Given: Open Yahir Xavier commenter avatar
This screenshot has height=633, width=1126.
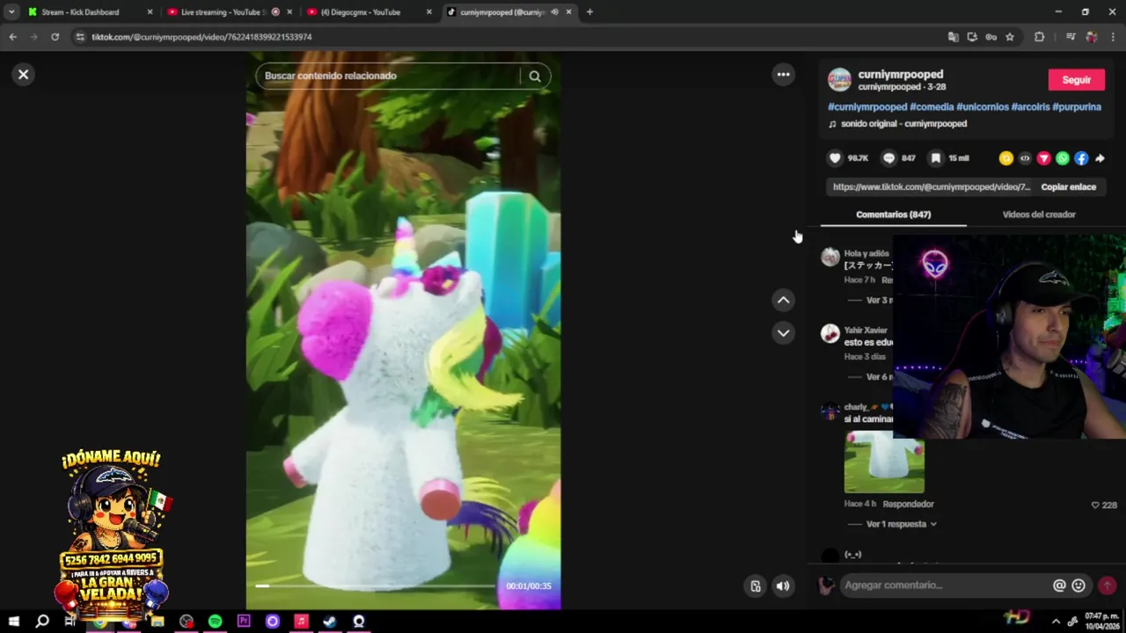Looking at the screenshot, I should pos(830,333).
